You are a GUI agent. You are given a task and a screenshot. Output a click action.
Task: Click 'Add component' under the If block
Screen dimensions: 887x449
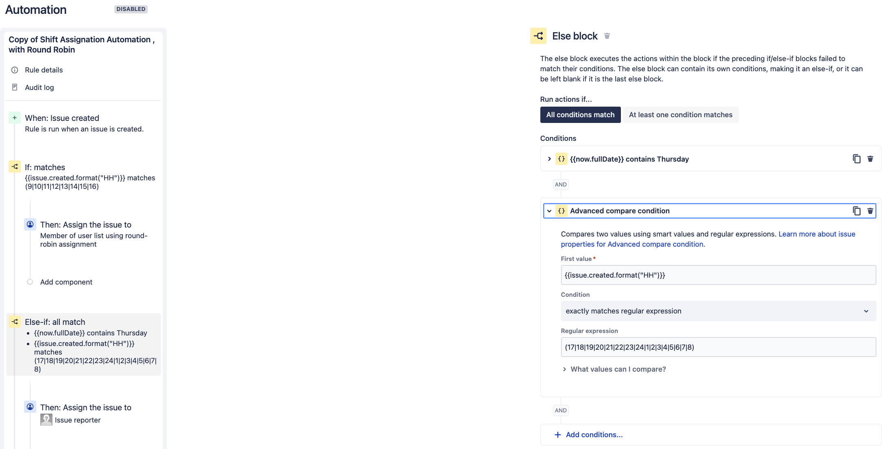[x=66, y=282]
